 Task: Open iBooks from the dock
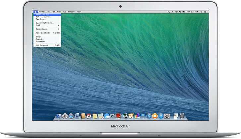pos(155,116)
